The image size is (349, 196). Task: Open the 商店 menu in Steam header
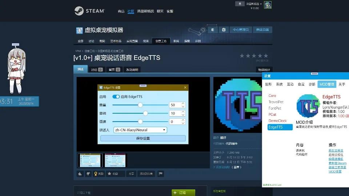tap(121, 11)
